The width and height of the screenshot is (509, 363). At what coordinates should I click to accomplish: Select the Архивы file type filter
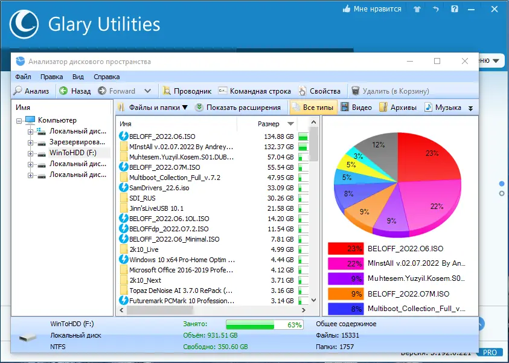coord(398,108)
